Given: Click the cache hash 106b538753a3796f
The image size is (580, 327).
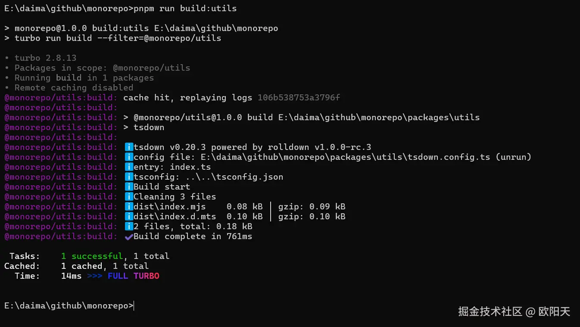Looking at the screenshot, I should pos(299,98).
